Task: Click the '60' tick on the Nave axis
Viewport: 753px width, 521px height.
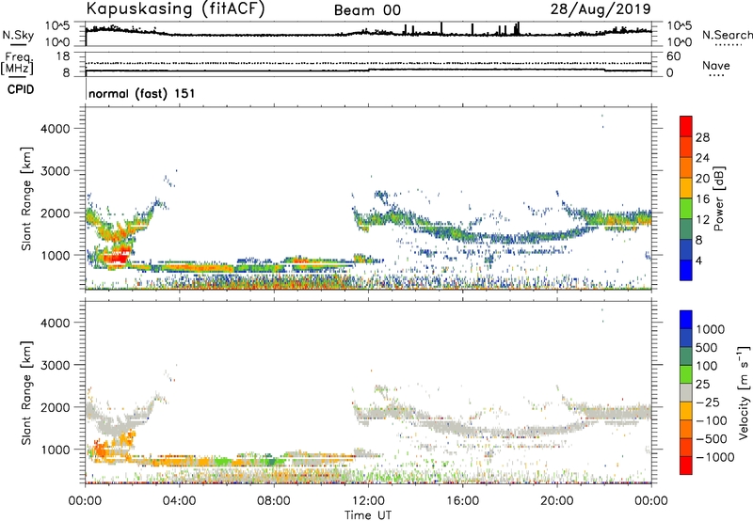Action: pos(673,56)
